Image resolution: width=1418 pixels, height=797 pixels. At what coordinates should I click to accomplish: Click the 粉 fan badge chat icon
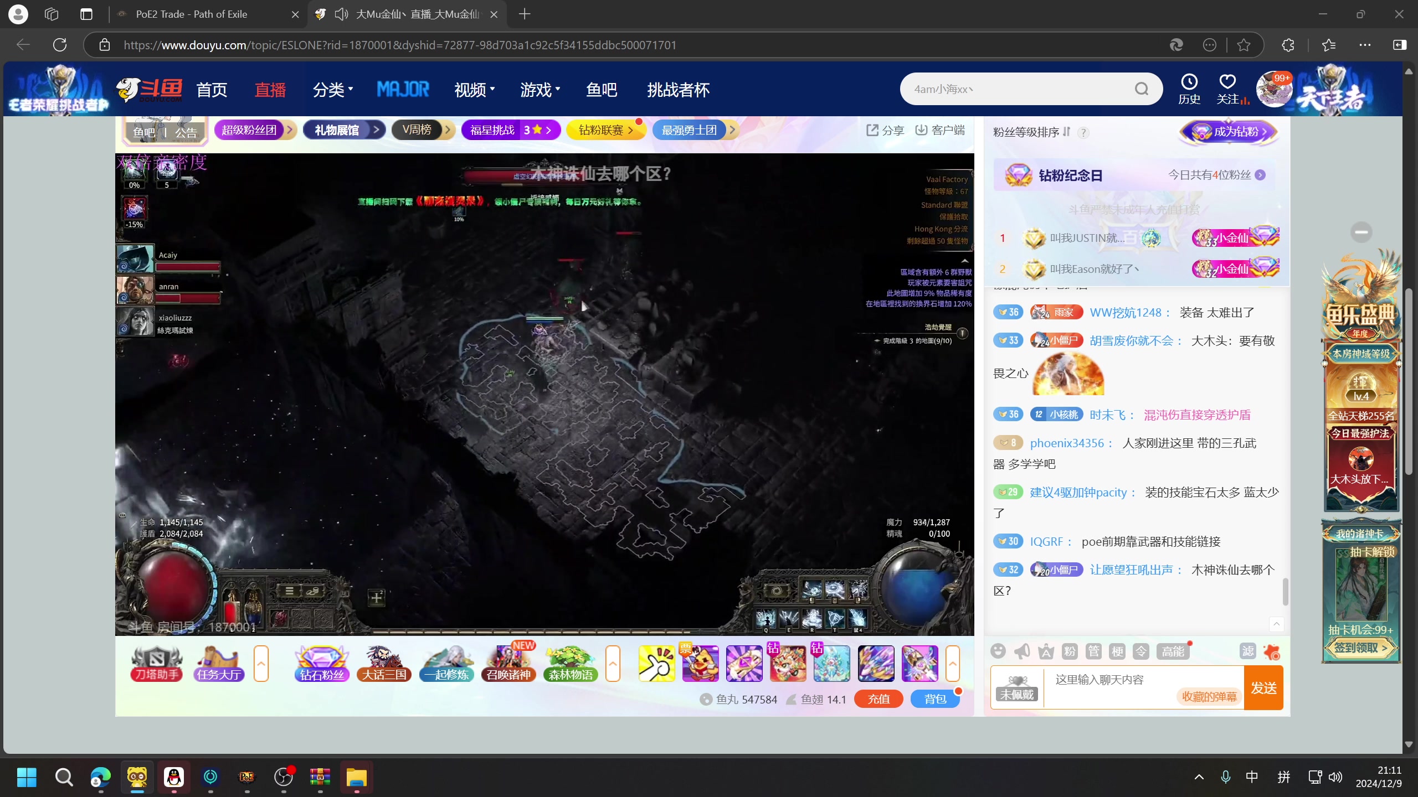(x=1070, y=651)
